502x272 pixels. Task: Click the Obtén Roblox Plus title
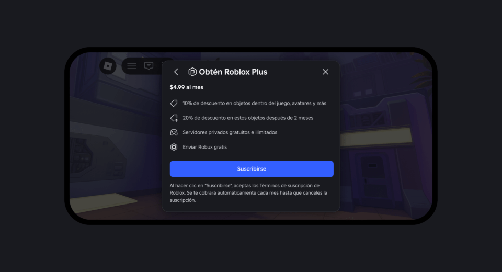coord(233,72)
